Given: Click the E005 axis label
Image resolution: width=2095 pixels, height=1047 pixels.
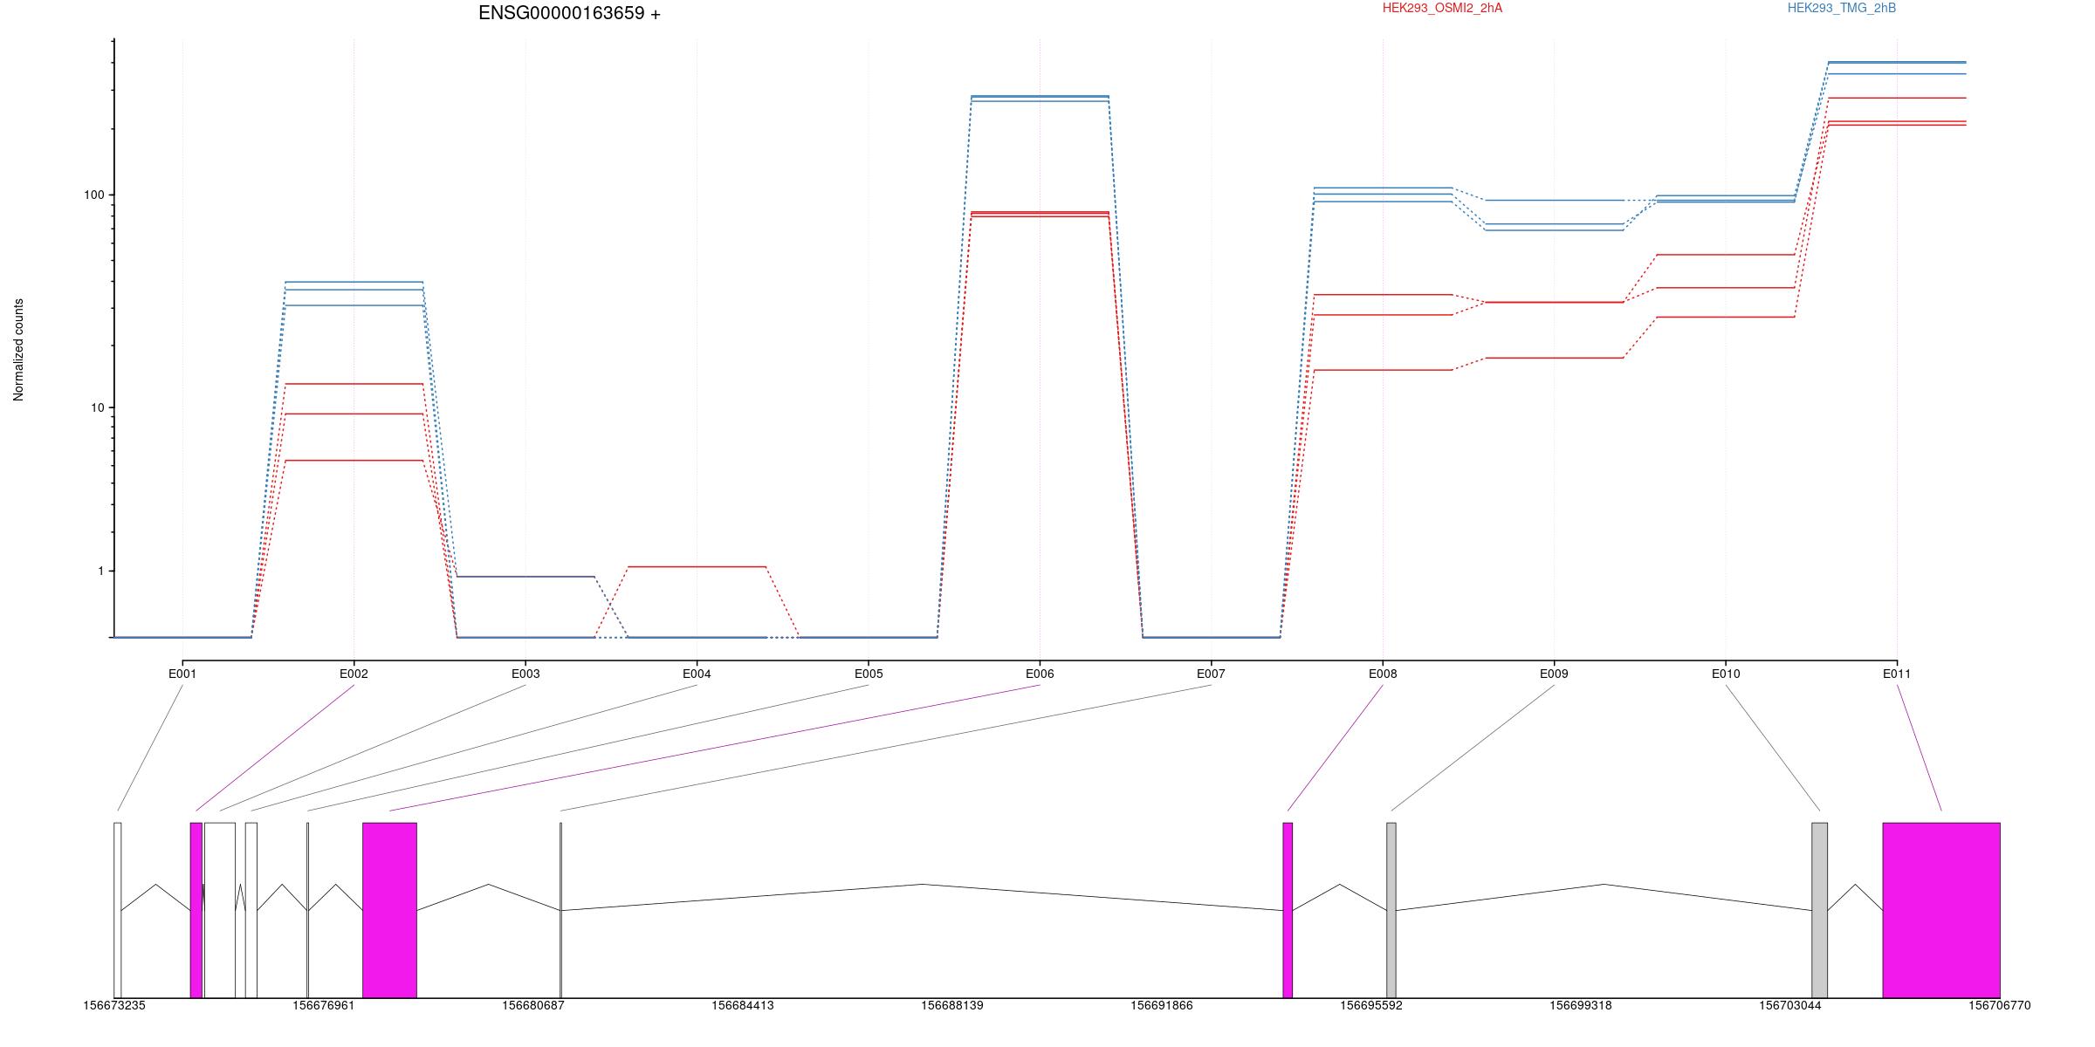Looking at the screenshot, I should pyautogui.click(x=869, y=674).
